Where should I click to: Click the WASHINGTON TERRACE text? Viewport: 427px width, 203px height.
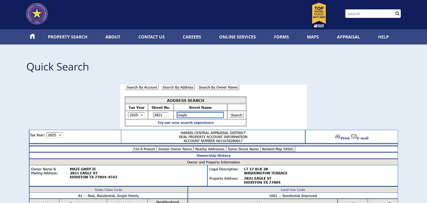(x=266, y=173)
